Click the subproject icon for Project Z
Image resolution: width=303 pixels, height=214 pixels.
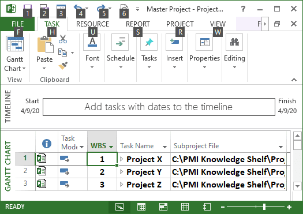42,183
